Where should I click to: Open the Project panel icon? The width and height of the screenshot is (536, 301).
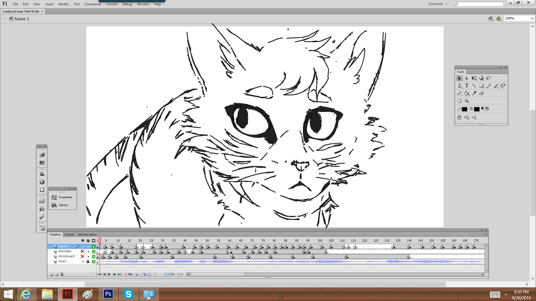tap(42, 228)
